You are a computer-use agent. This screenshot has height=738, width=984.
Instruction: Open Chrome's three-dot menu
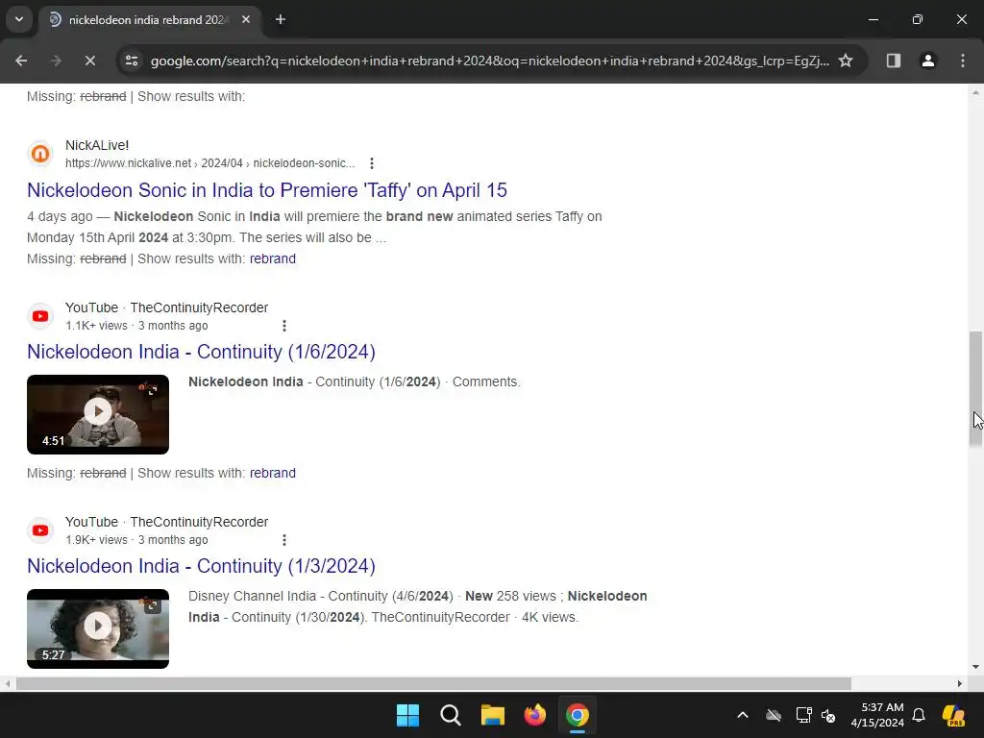pos(963,61)
